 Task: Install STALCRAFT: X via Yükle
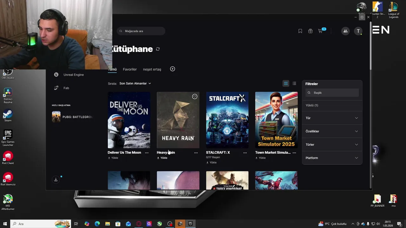click(x=211, y=163)
